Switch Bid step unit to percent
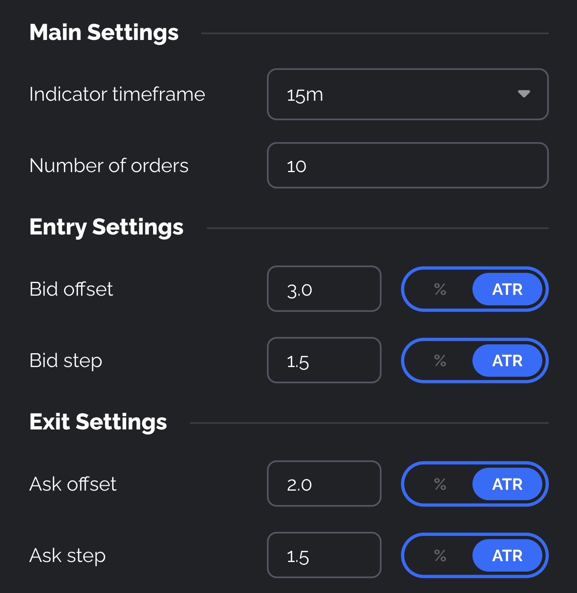Viewport: 577px width, 593px height. point(440,361)
